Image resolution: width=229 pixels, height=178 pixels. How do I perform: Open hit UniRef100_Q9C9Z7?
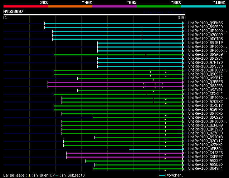coord(205,74)
